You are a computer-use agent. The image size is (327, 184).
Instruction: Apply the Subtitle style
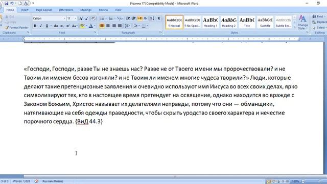pos(265,22)
